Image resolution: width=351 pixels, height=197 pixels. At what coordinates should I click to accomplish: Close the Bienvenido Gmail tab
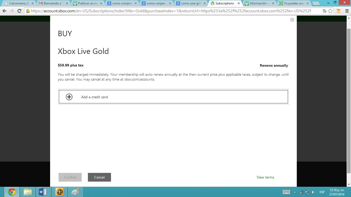pos(67,4)
